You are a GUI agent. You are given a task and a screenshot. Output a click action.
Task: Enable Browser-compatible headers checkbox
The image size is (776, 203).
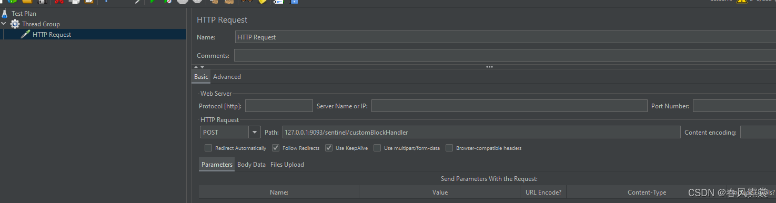(449, 148)
